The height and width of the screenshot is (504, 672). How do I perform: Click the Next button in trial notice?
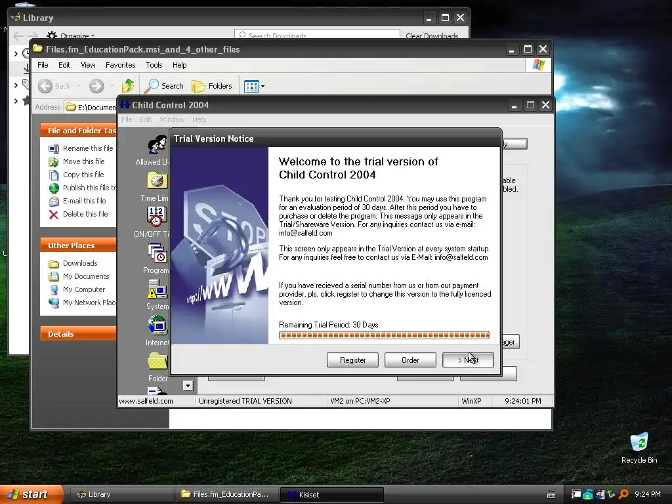pos(468,360)
